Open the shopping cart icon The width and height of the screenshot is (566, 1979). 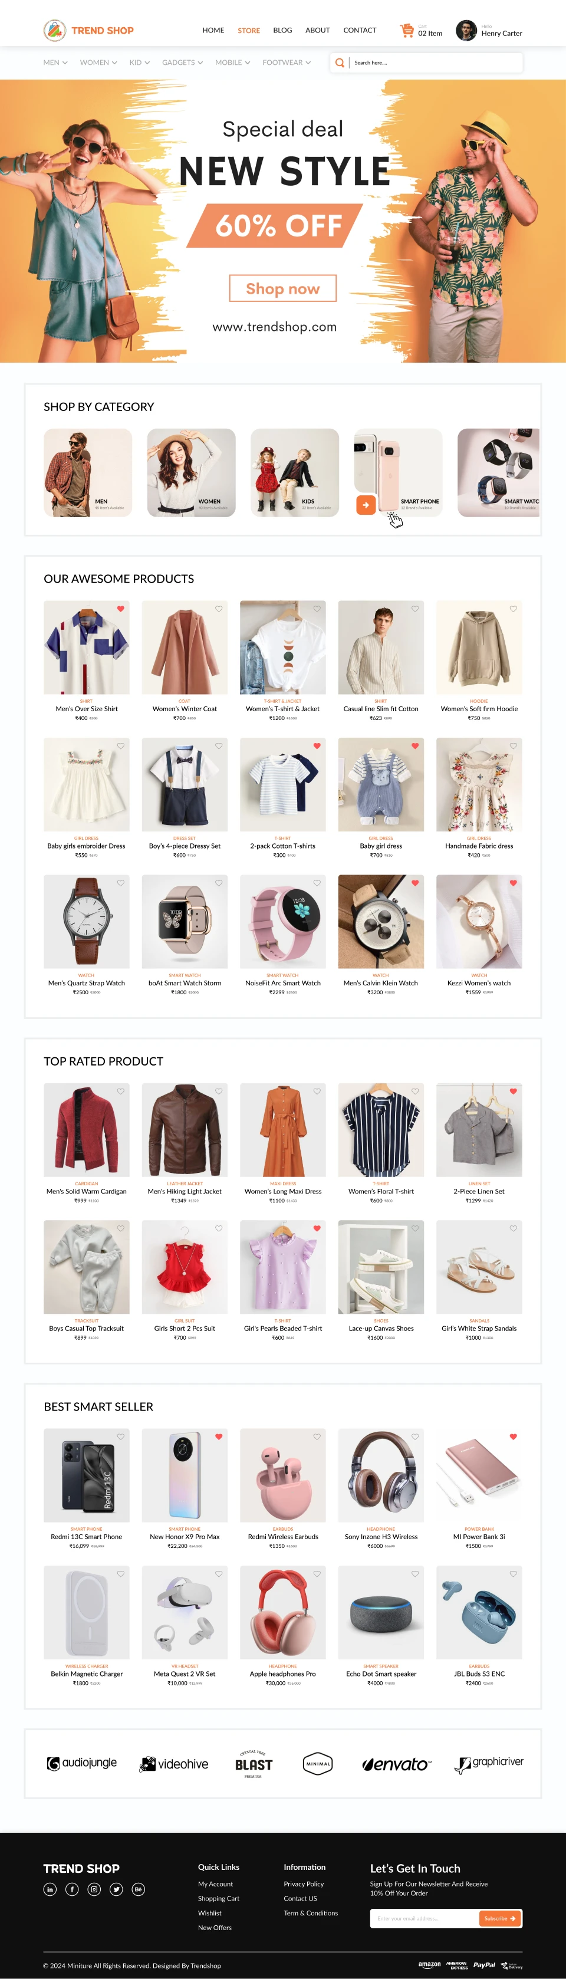[x=407, y=31]
